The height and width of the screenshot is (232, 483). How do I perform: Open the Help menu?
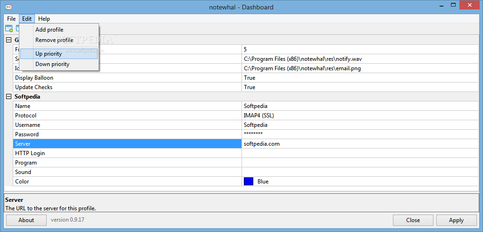tap(44, 19)
